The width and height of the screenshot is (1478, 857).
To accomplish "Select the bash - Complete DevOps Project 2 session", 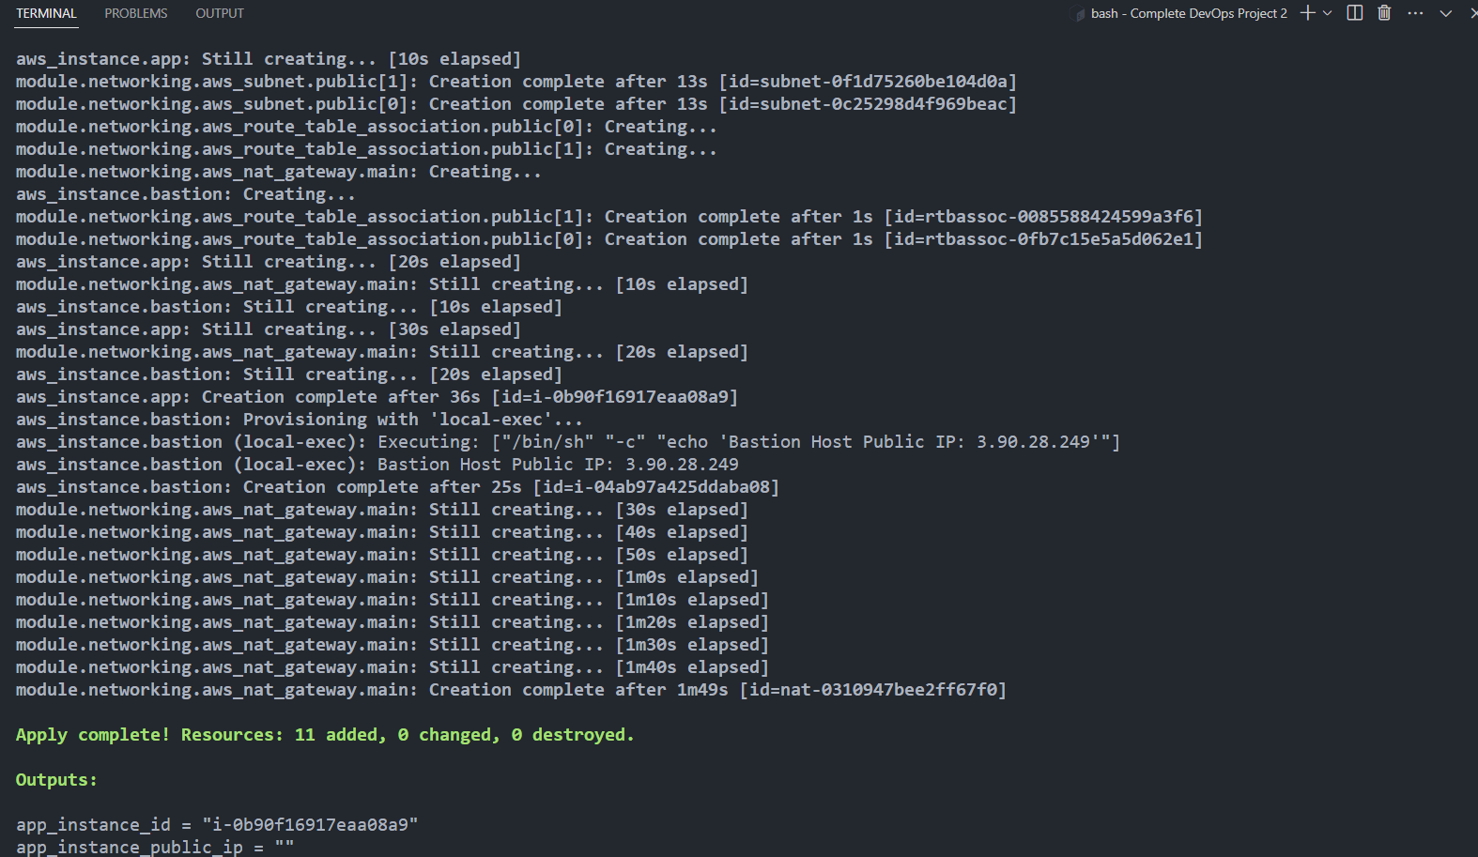I will (1188, 13).
